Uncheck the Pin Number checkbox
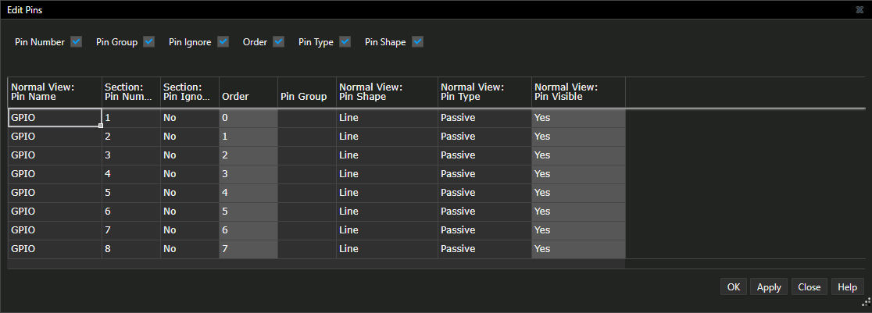The width and height of the screenshot is (872, 313). [x=76, y=42]
